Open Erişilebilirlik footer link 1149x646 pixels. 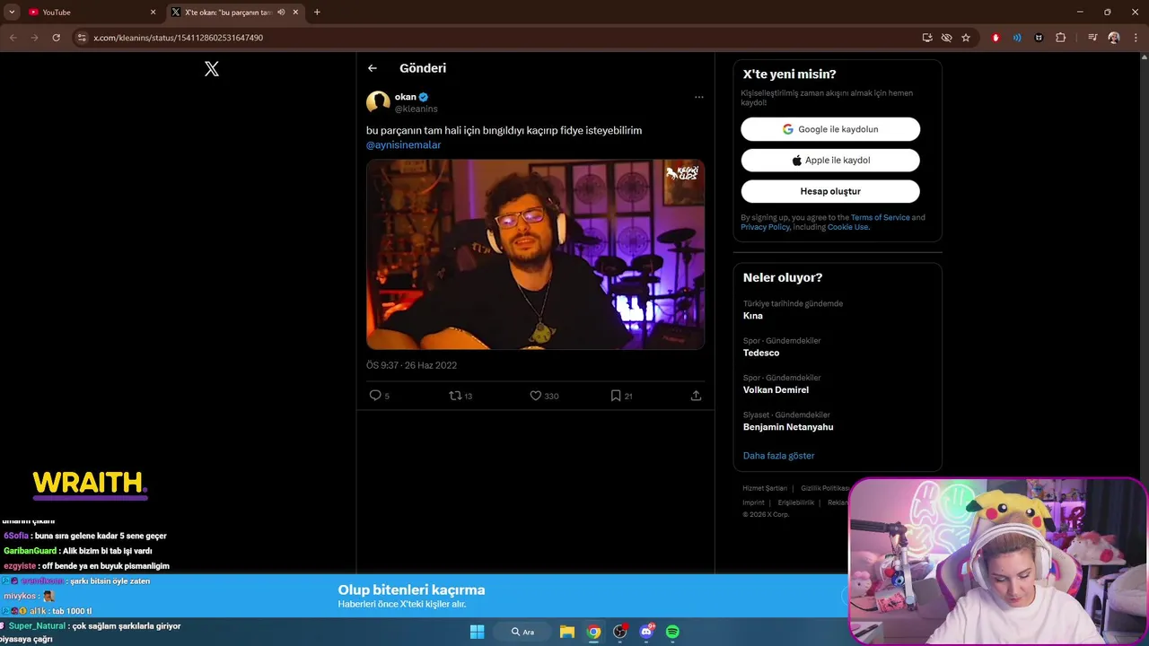click(x=796, y=502)
